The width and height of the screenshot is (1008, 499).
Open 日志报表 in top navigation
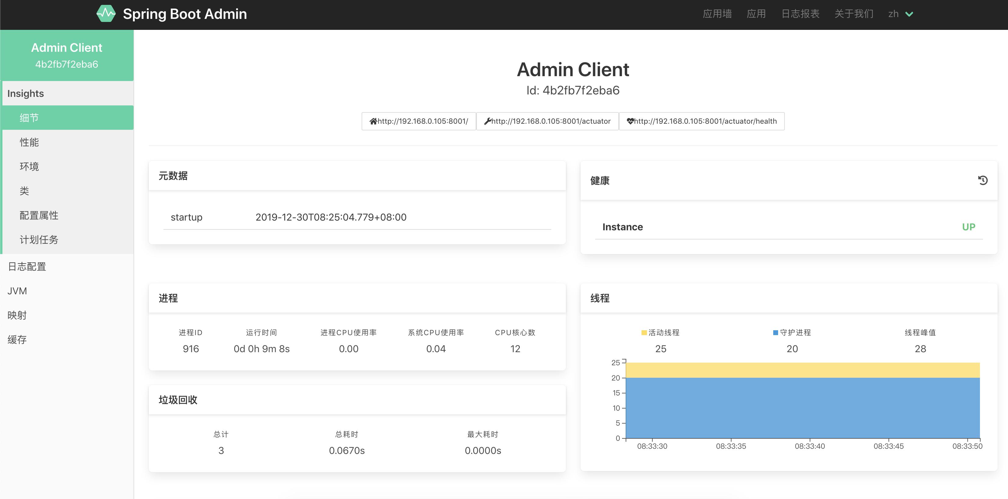pyautogui.click(x=800, y=14)
